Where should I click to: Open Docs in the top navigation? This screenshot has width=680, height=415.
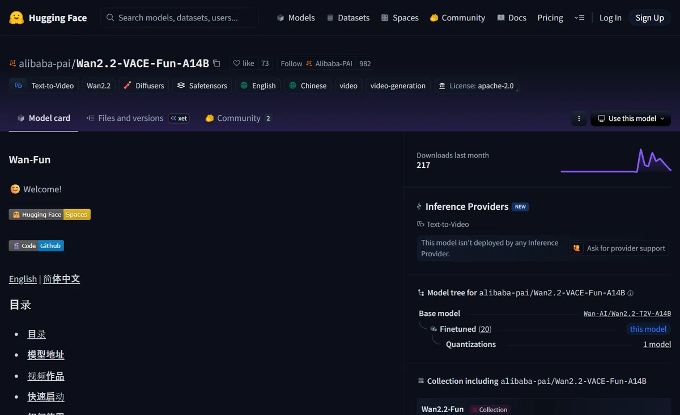512,18
